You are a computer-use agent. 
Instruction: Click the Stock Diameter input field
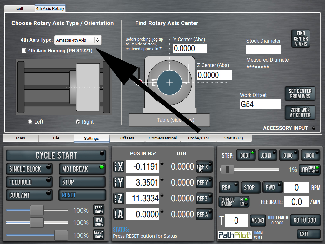[263, 50]
